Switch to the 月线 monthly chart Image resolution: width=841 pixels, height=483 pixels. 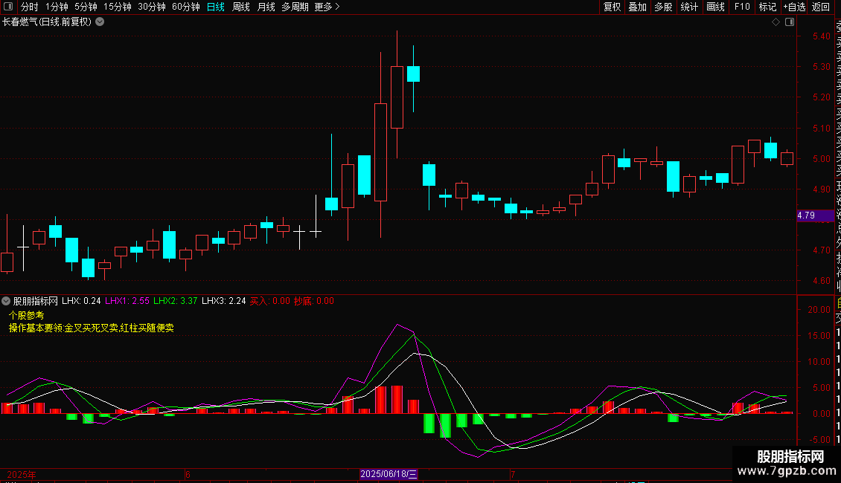tap(266, 7)
